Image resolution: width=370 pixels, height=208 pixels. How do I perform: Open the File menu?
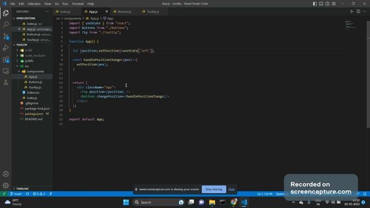coord(13,4)
